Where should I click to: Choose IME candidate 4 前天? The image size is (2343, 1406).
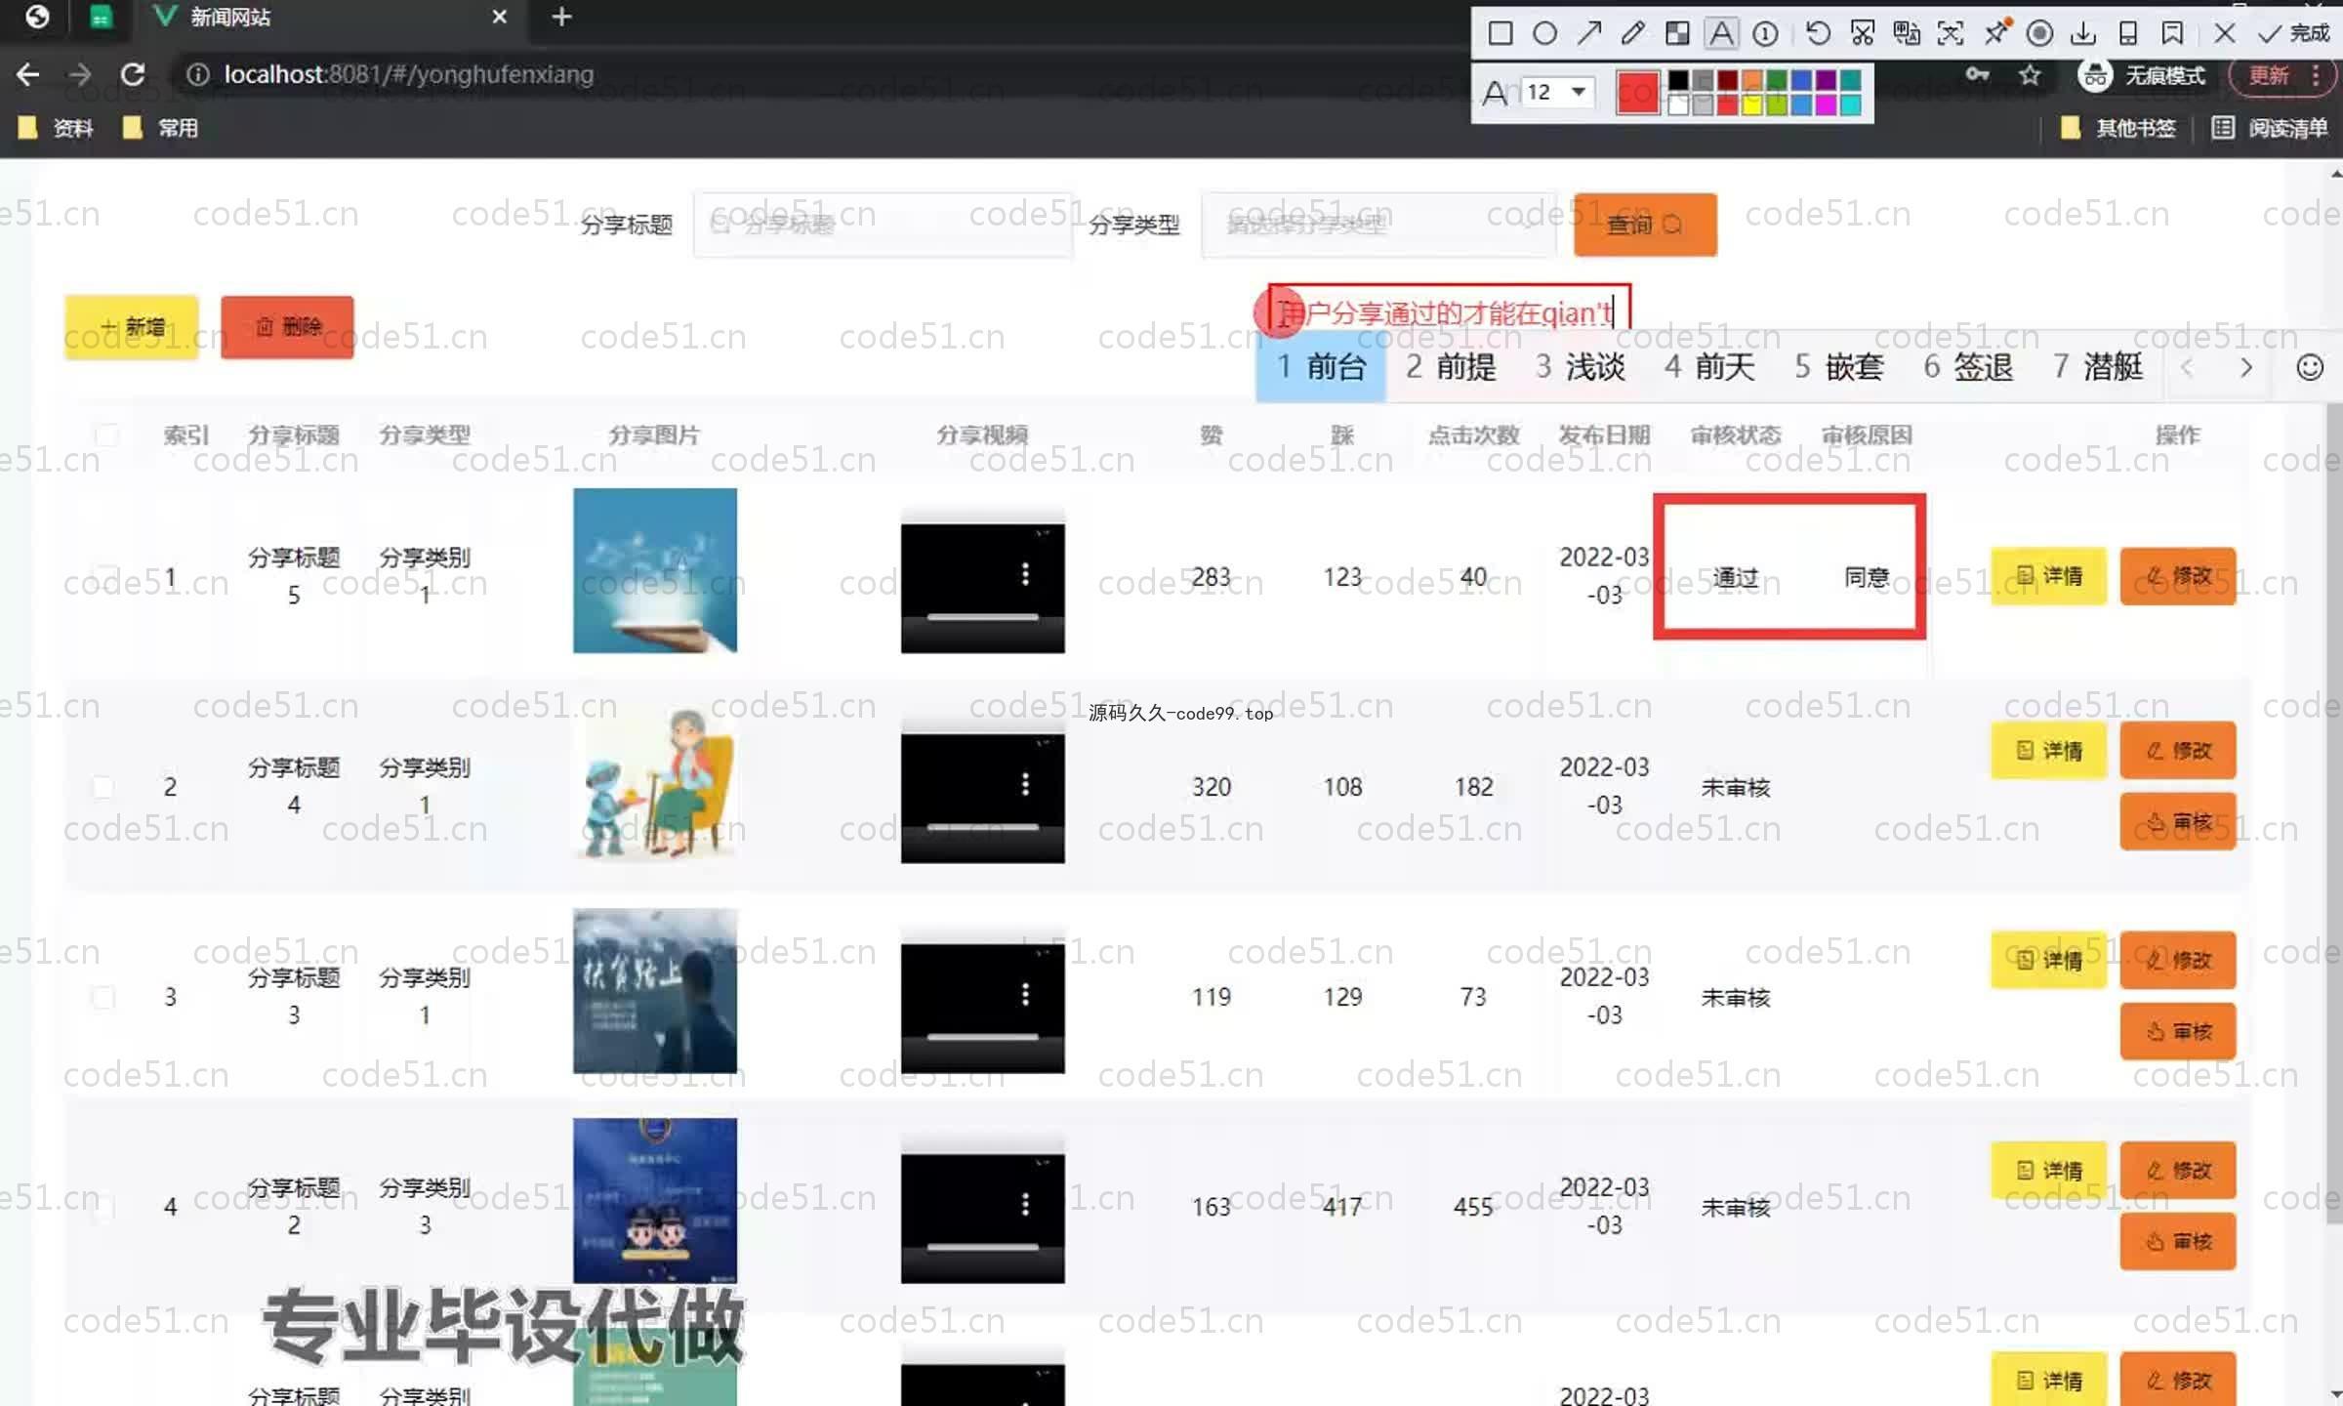pyautogui.click(x=1710, y=367)
